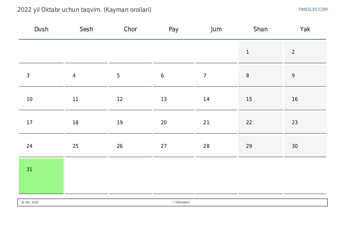Image resolution: width=345 pixels, height=244 pixels.
Task: Click day 28 in the calendar
Action: pyautogui.click(x=216, y=146)
